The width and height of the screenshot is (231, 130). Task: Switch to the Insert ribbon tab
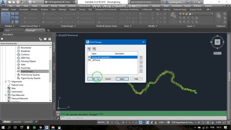point(14,9)
